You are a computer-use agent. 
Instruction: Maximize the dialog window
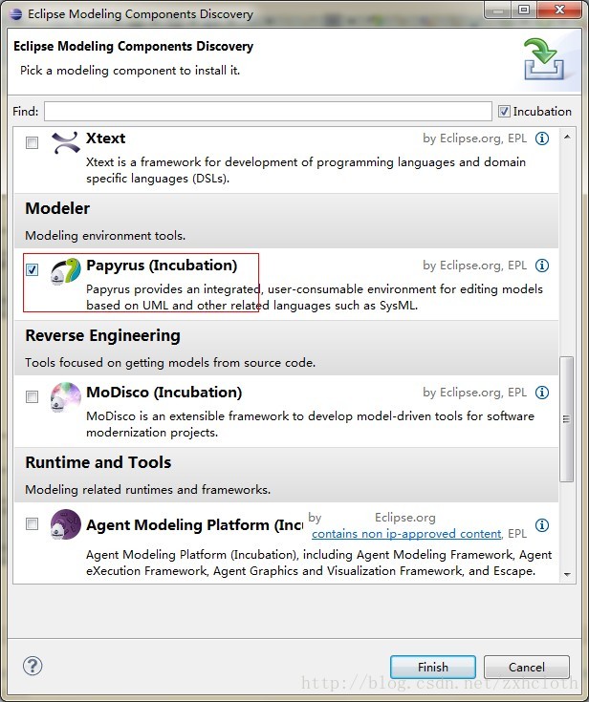point(524,10)
